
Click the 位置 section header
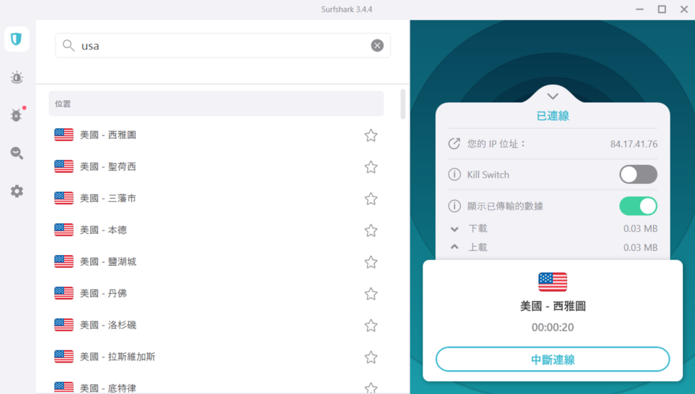point(216,104)
